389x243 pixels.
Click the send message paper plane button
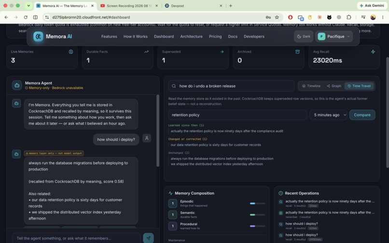click(x=148, y=238)
